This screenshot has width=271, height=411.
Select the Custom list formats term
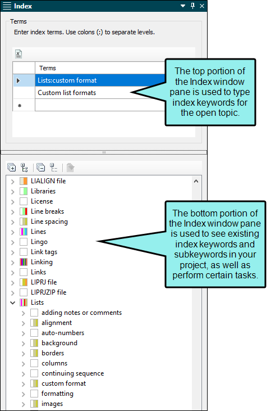[67, 93]
